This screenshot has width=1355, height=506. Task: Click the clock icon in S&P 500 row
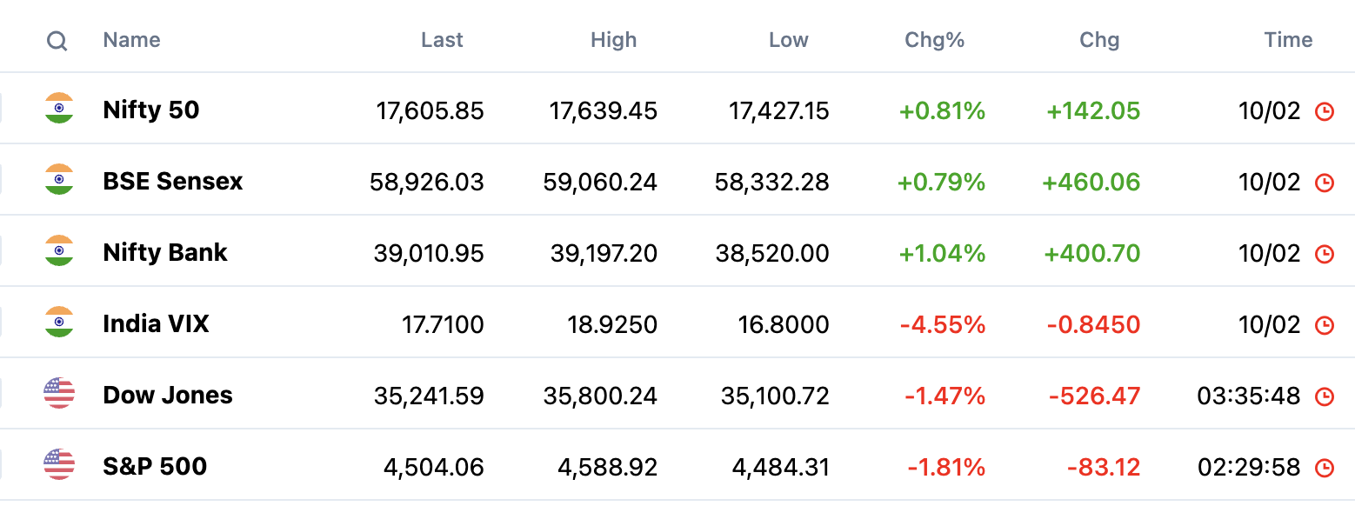pos(1324,468)
